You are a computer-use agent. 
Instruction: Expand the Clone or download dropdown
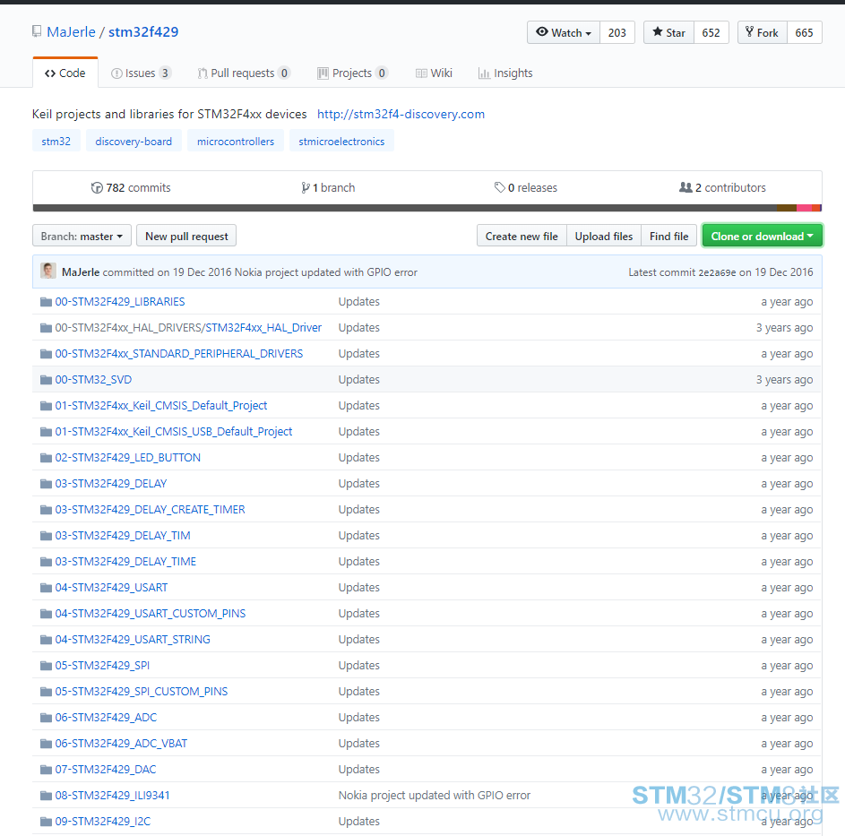pyautogui.click(x=762, y=236)
